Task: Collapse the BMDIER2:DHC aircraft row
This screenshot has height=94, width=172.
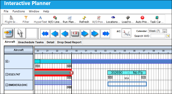Action: pos(7,85)
